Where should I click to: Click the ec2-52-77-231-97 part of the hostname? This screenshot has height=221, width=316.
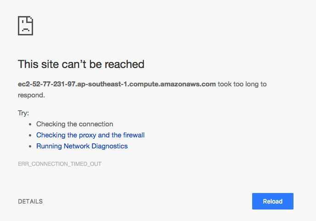pos(46,84)
